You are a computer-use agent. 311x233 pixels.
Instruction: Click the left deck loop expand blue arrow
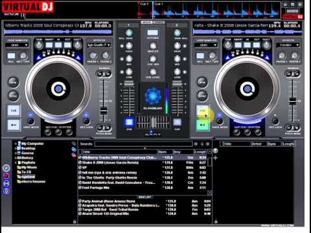[78, 58]
